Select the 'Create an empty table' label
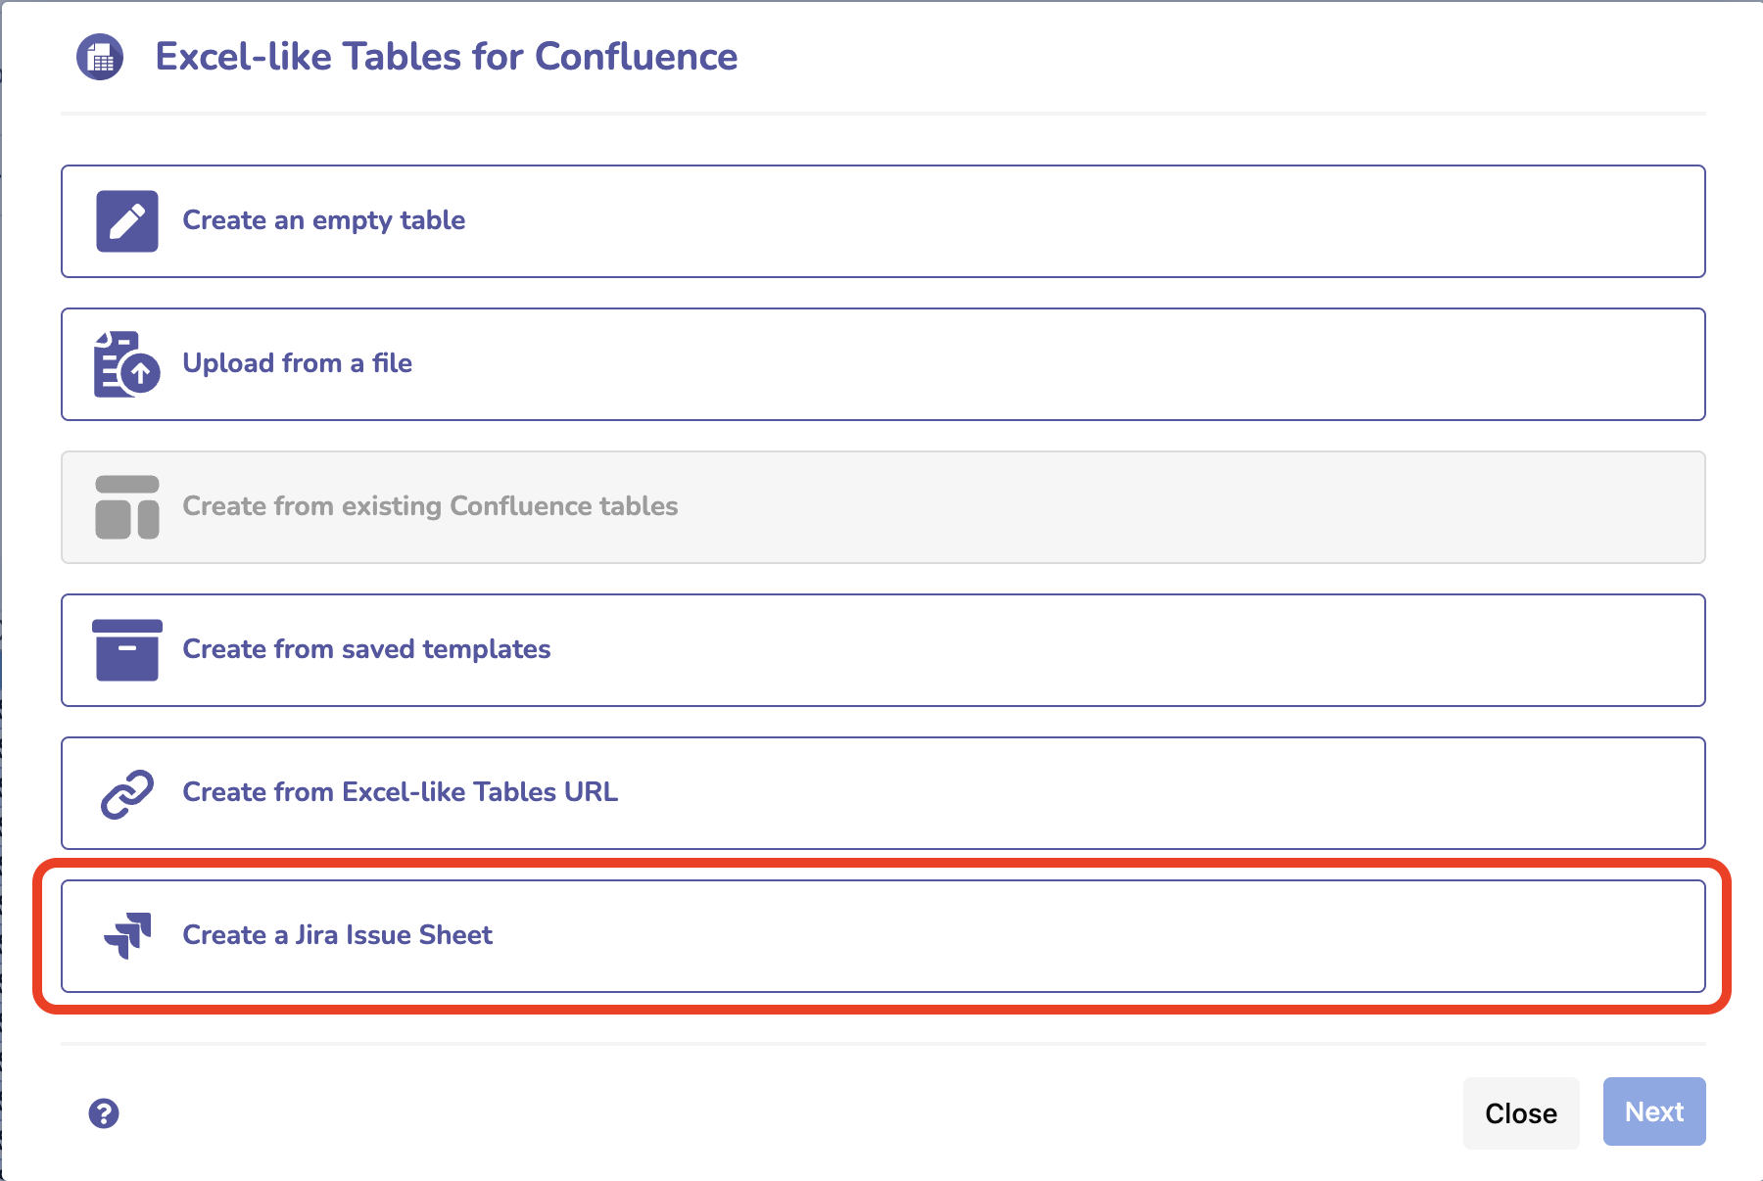This screenshot has height=1181, width=1763. pos(323,220)
